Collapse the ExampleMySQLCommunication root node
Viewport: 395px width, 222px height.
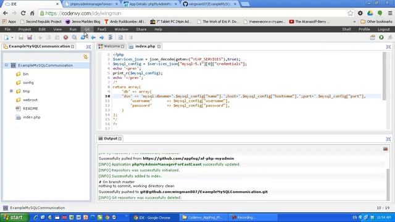coord(6,65)
